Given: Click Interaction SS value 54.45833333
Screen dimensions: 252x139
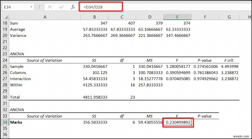Looking at the screenshot, I should 95,79.
